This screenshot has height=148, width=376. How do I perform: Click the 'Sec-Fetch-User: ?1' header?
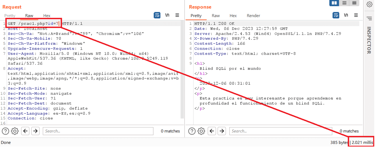(x=32, y=98)
